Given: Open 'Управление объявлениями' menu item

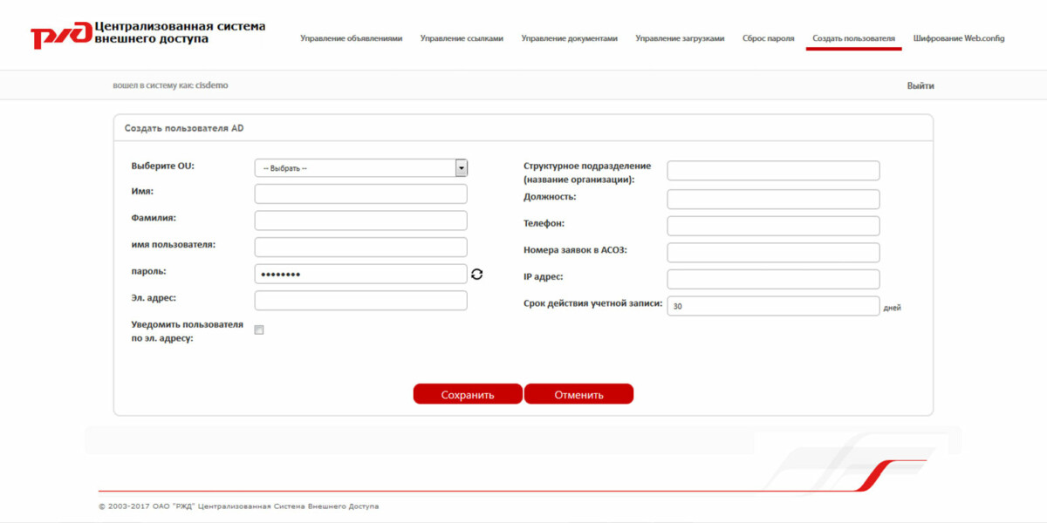Looking at the screenshot, I should [x=352, y=38].
